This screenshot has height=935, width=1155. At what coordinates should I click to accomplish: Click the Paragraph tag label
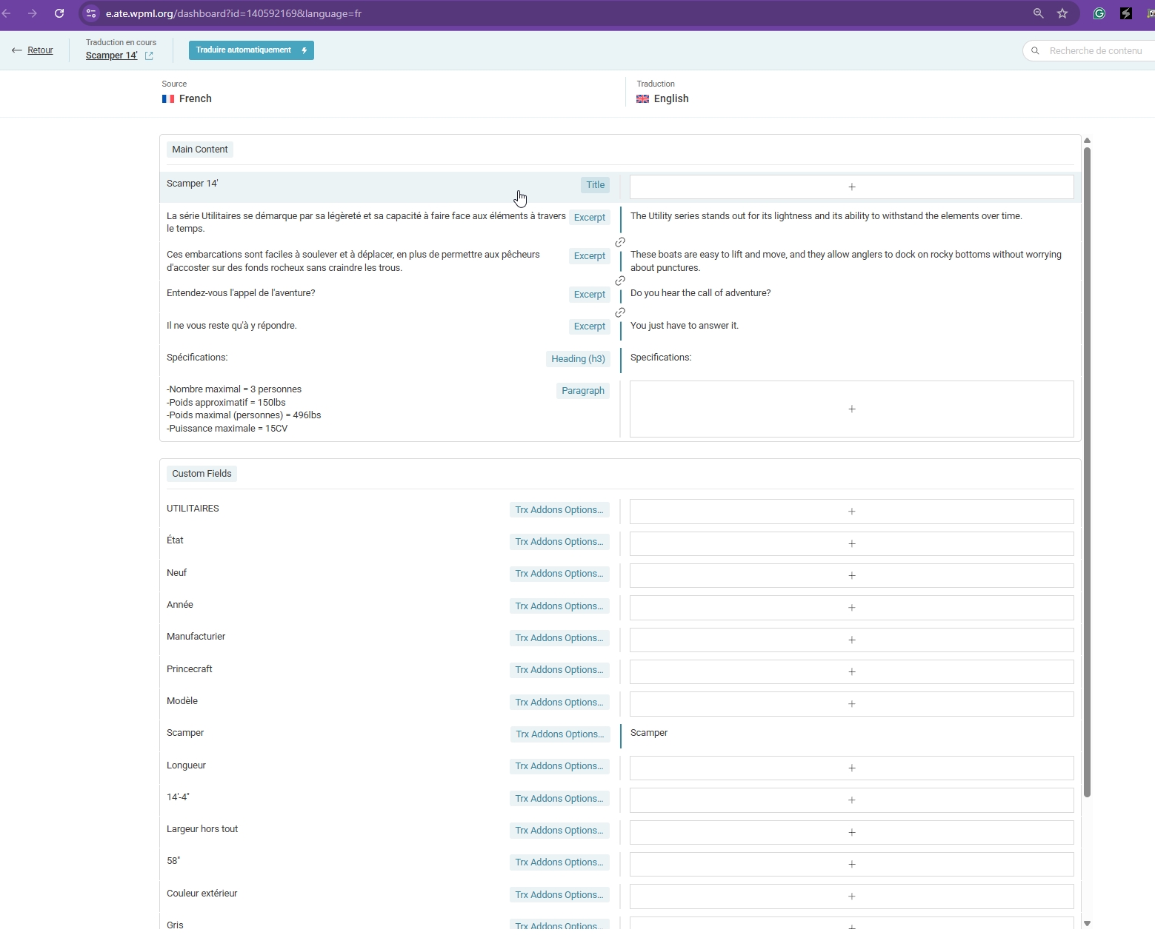click(x=583, y=391)
